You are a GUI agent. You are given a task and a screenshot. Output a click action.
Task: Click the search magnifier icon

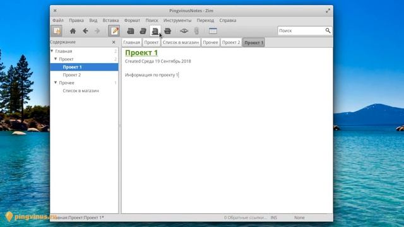[x=328, y=31]
